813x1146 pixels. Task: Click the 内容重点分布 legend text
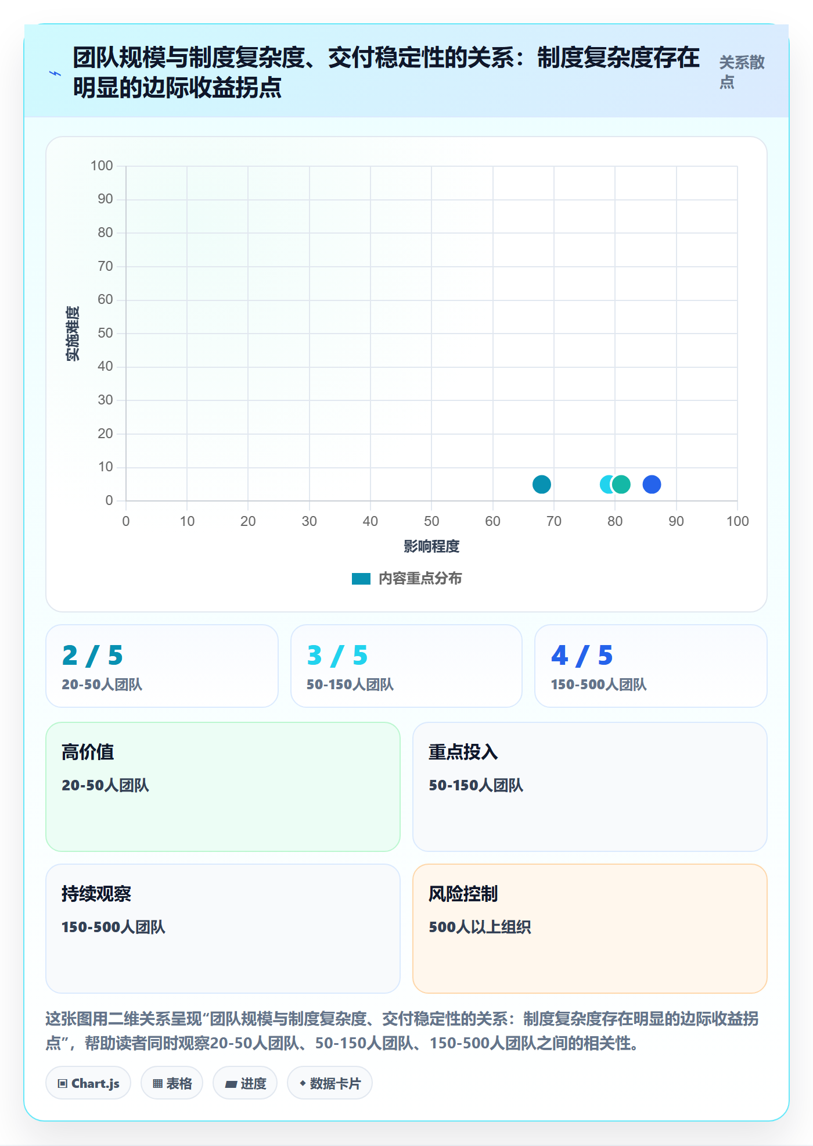420,579
